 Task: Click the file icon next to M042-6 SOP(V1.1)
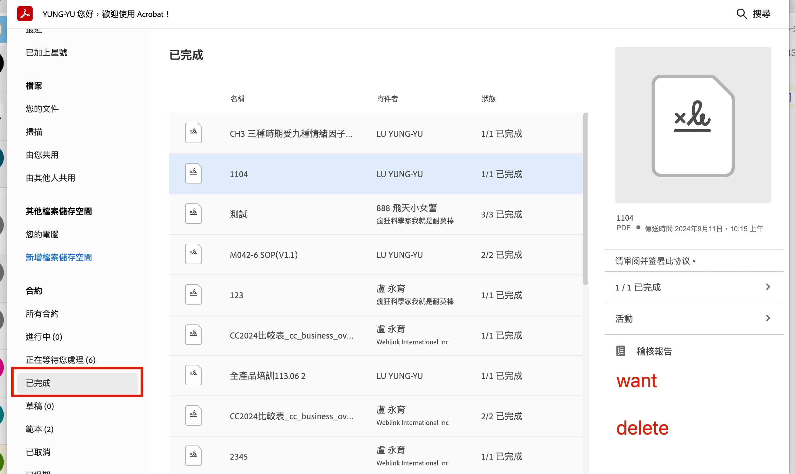(193, 254)
